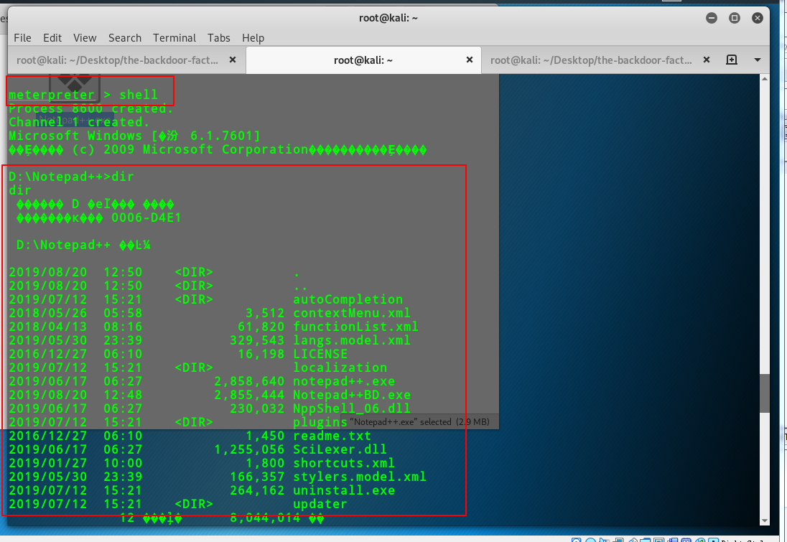
Task: Click the 'Process 8600 created.' line
Action: (x=91, y=108)
